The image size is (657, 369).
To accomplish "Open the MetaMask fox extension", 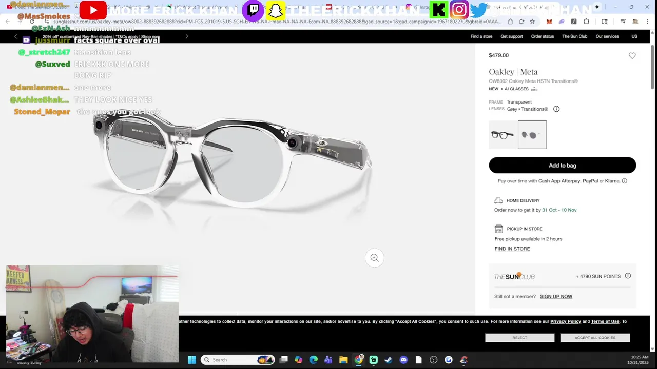I will [549, 22].
